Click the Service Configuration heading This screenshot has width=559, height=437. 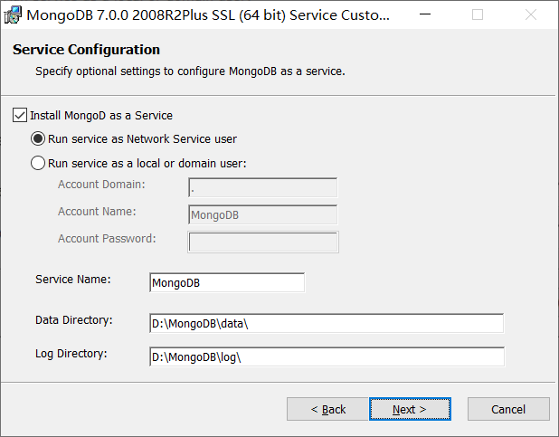coord(86,49)
